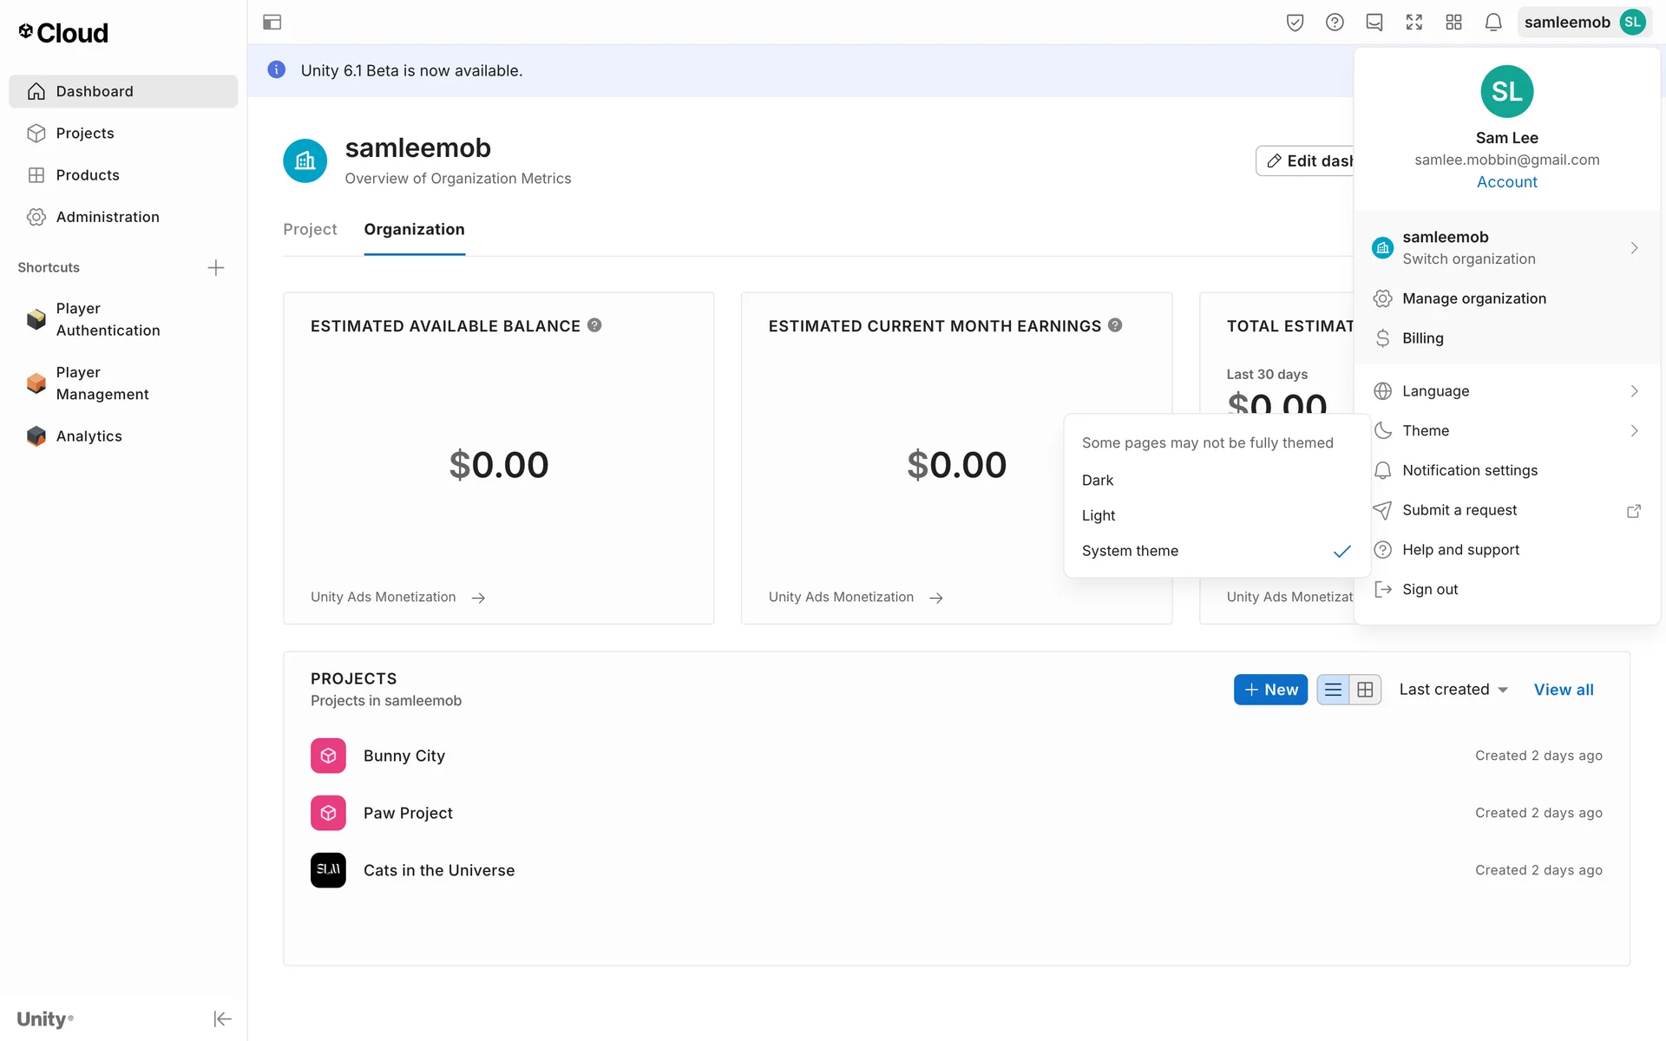Screen dimensions: 1666x1041
Task: Collapse the sidebar using arrow icon
Action: [222, 1018]
